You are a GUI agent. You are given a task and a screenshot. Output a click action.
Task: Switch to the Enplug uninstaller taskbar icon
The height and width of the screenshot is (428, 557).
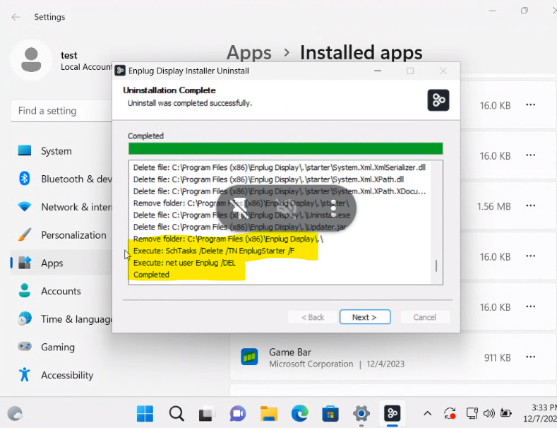click(x=393, y=413)
